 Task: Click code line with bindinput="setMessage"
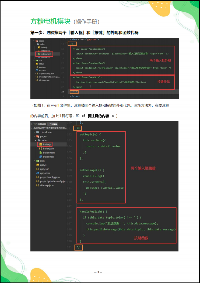coord(123,68)
